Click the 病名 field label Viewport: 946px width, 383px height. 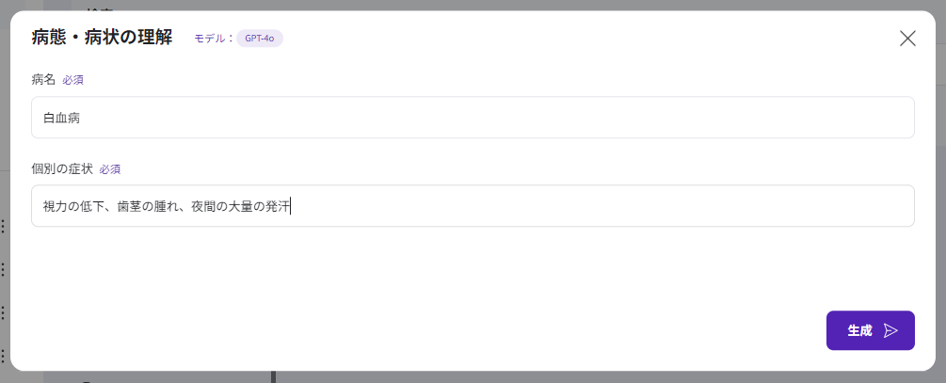[43, 80]
